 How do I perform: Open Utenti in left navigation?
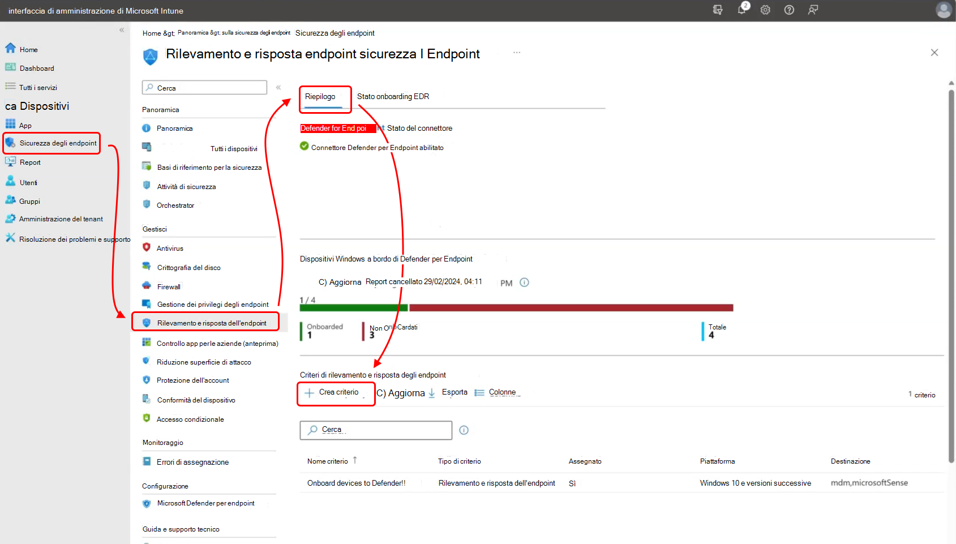pyautogui.click(x=28, y=183)
